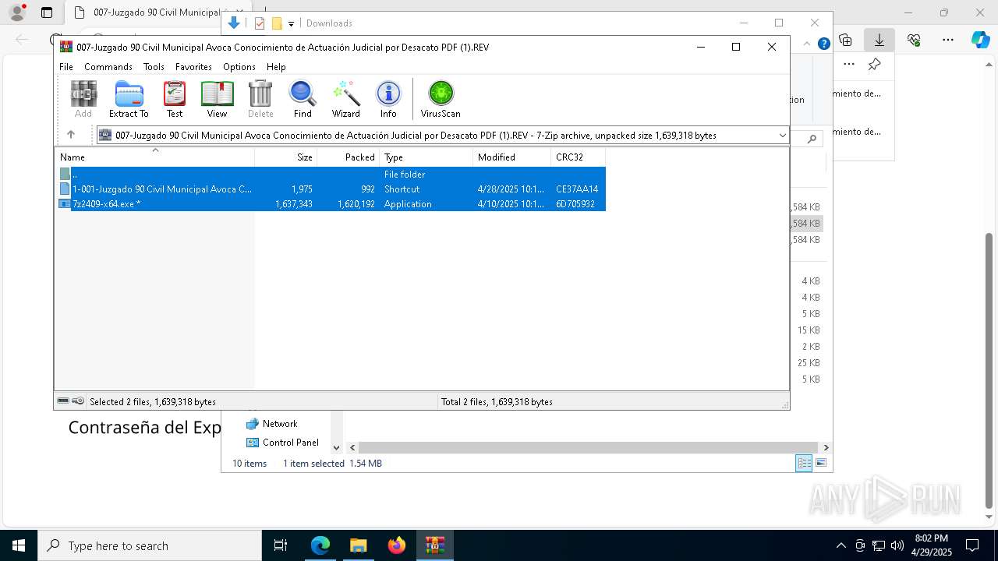Screen dimensions: 998x561
Task: Sort by CRC32 column header
Action: 578,157
